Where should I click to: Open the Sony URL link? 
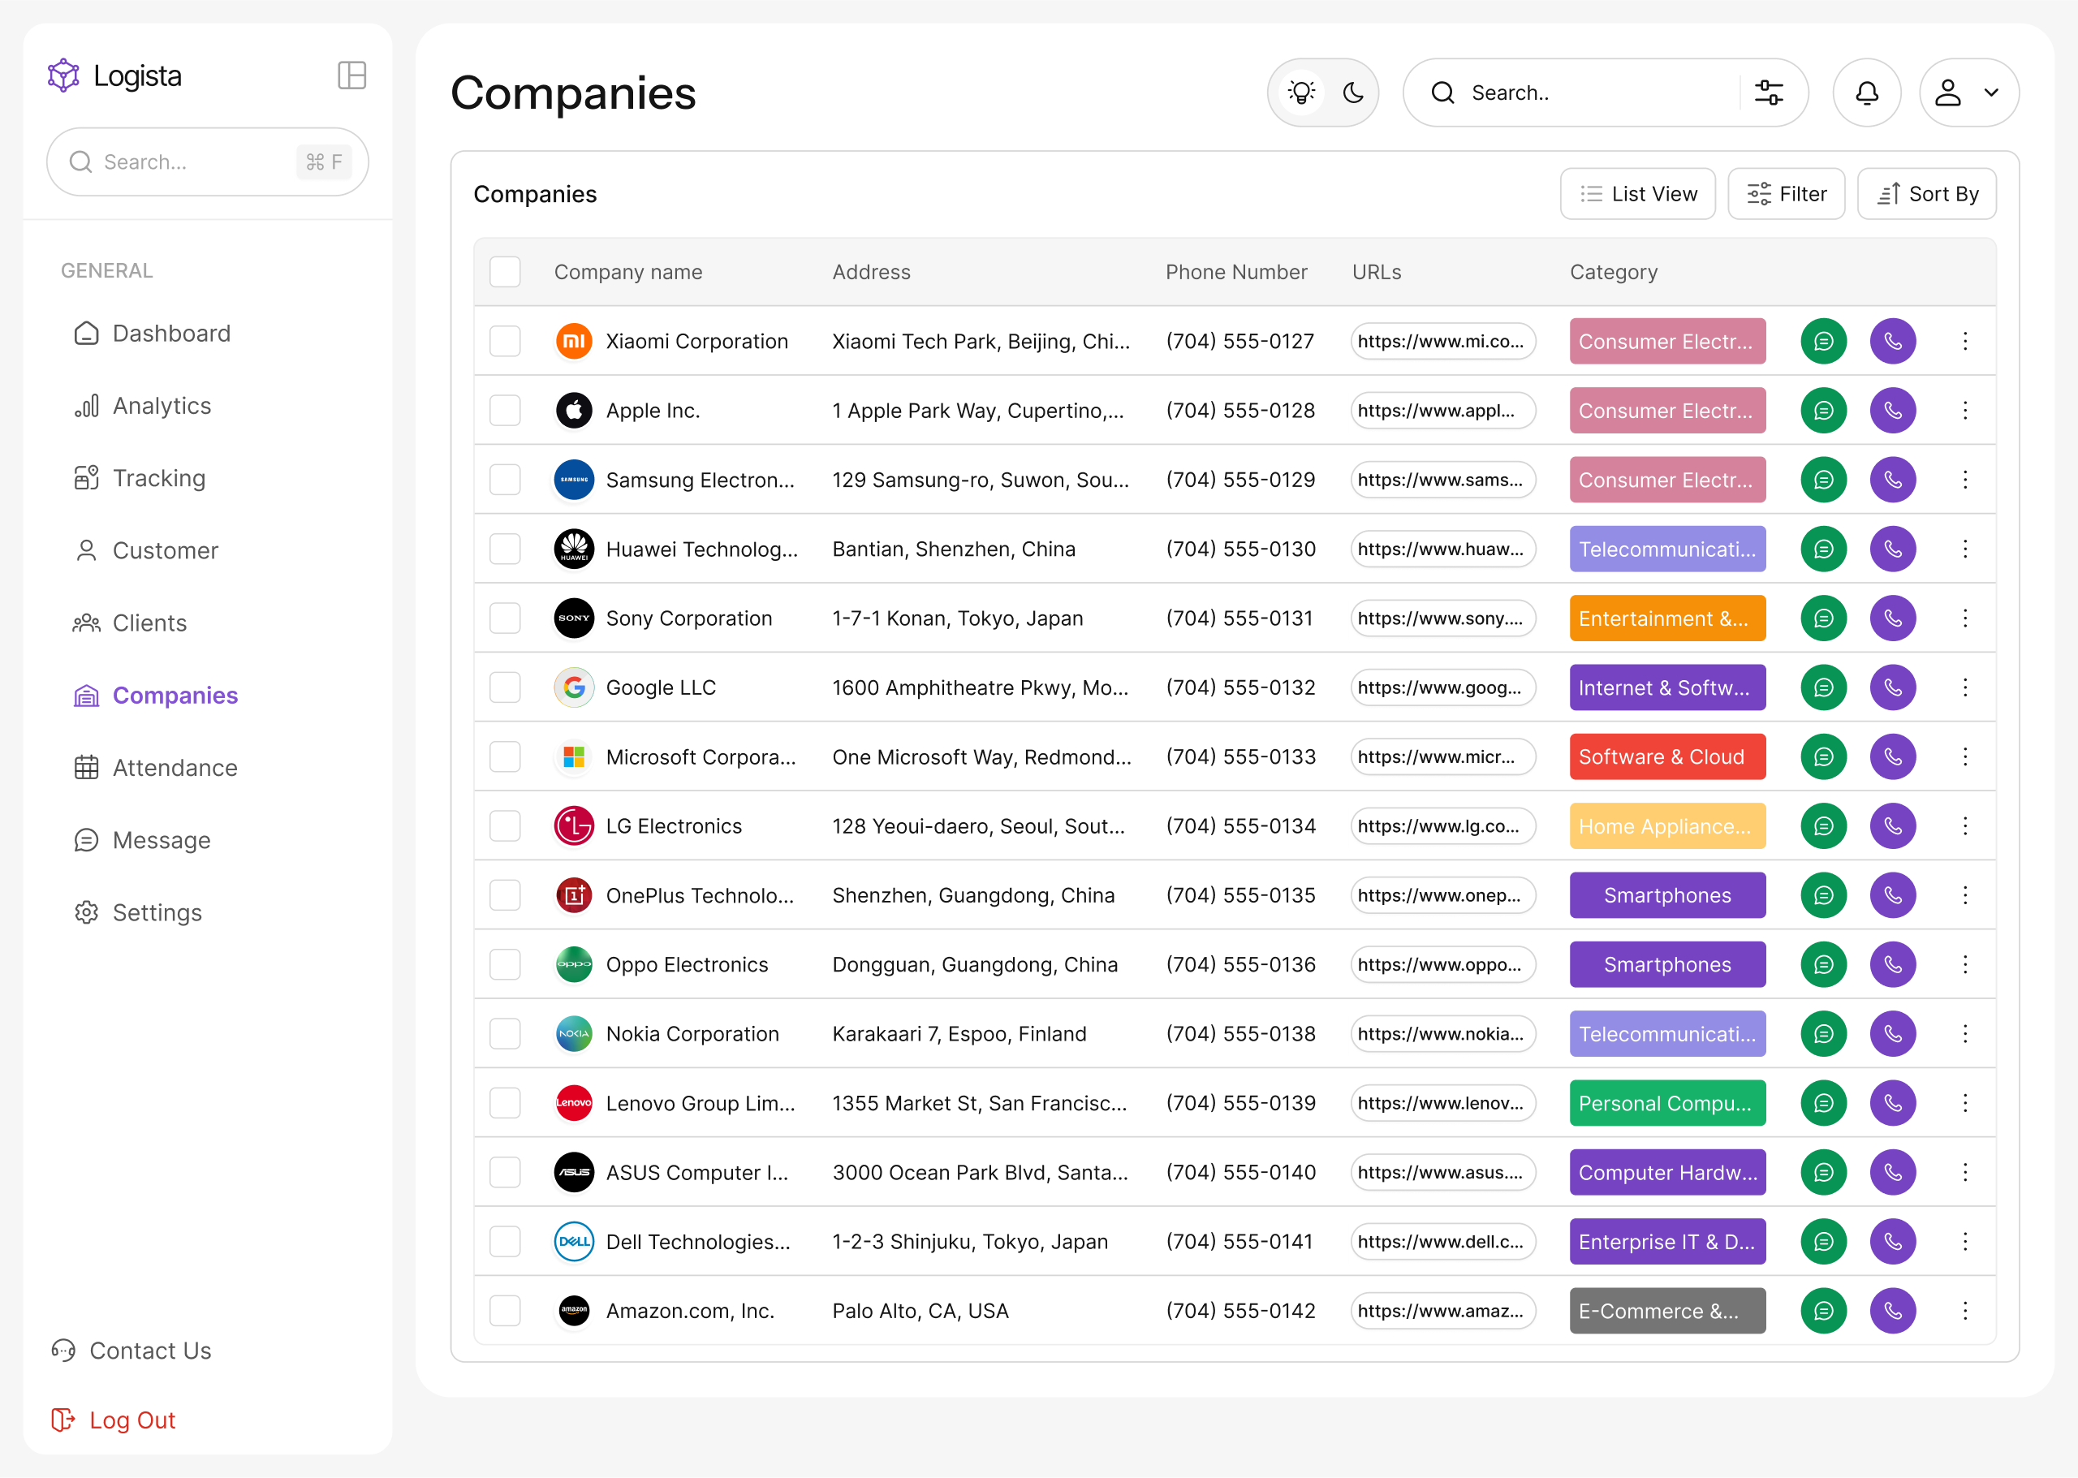[1442, 618]
